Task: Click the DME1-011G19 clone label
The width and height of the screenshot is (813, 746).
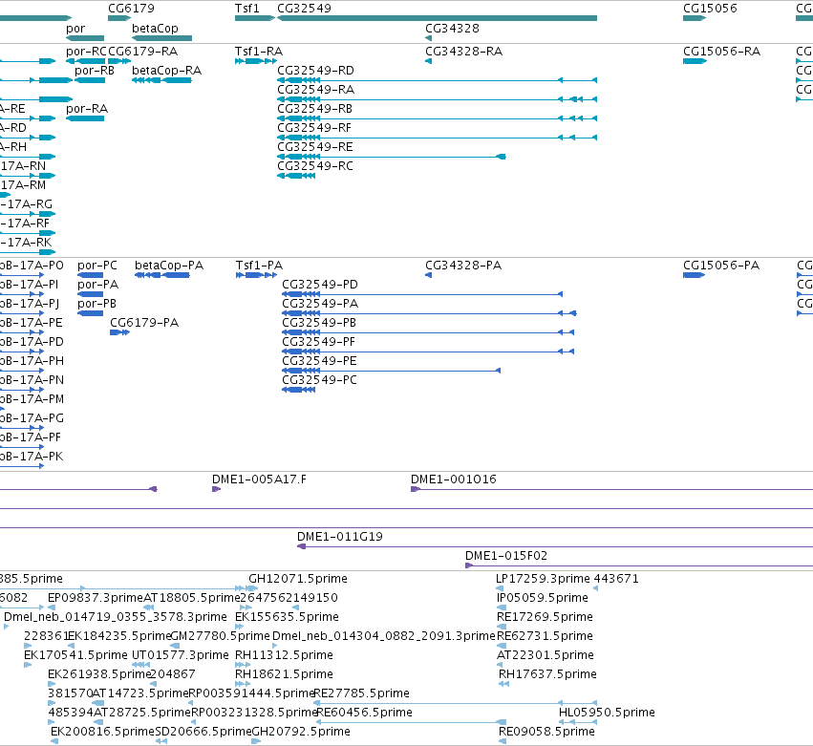Action: coord(339,537)
